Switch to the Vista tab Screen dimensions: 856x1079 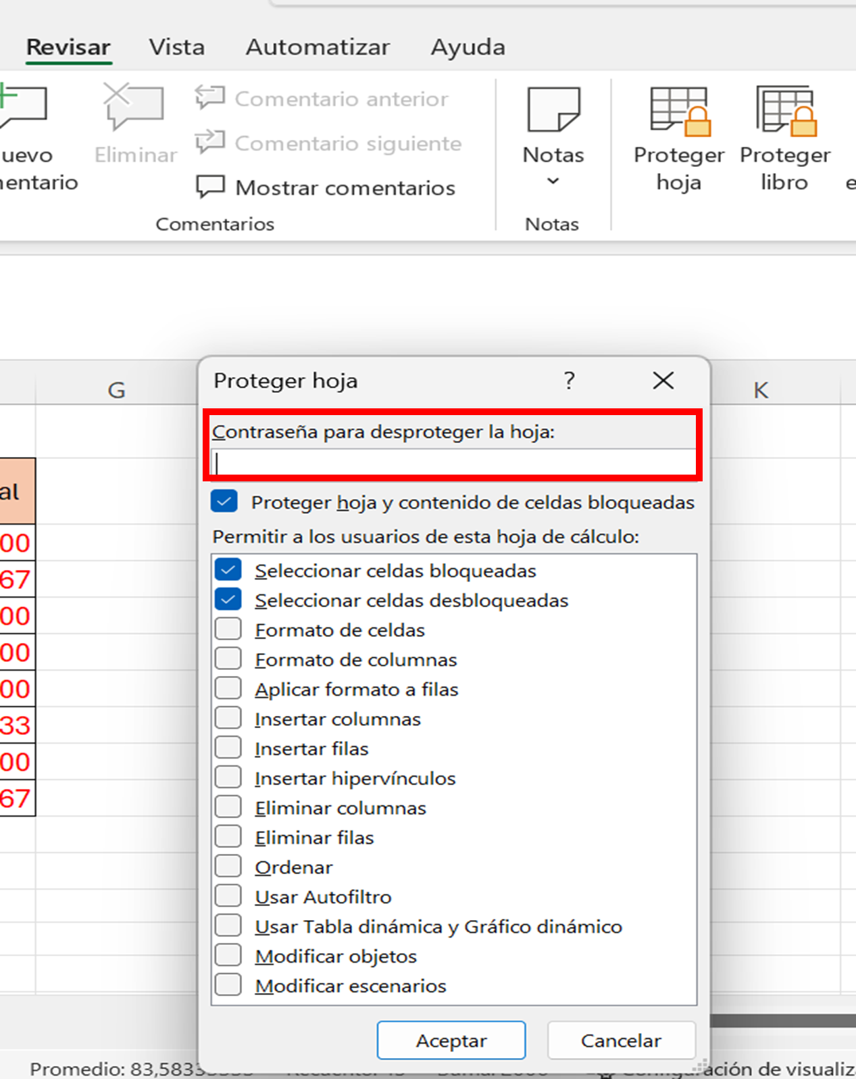pos(176,47)
